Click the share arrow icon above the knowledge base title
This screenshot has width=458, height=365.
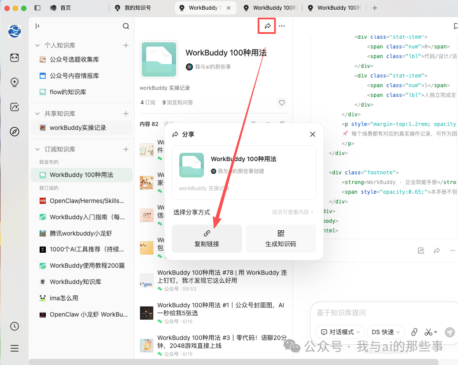267,26
